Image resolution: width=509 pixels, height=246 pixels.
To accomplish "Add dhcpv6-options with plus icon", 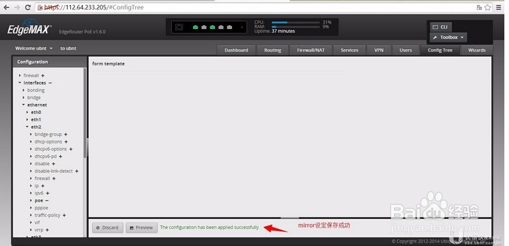I will [71, 149].
